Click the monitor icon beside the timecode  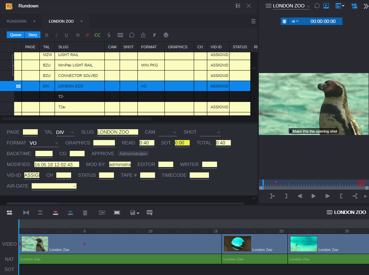(x=284, y=21)
